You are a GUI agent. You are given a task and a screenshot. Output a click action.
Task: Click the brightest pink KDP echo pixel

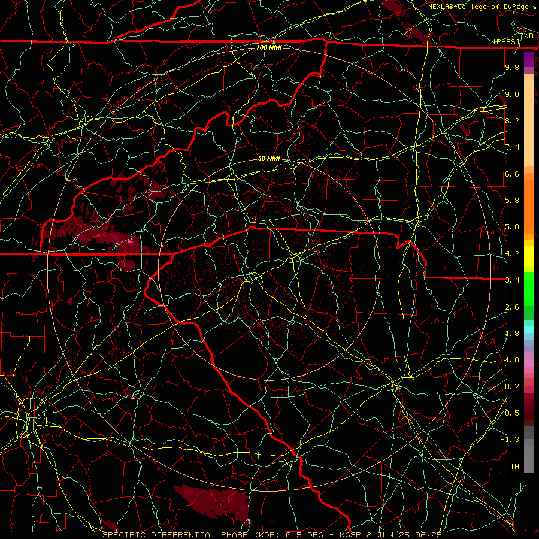click(x=130, y=242)
